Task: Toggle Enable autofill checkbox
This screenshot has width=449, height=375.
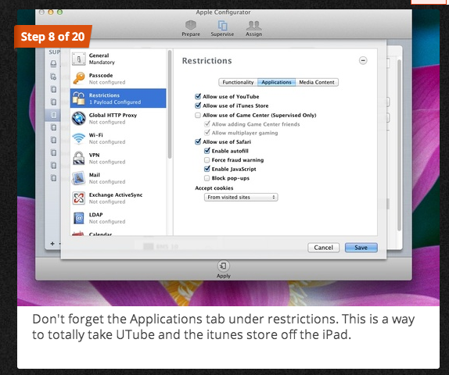Action: [x=207, y=151]
